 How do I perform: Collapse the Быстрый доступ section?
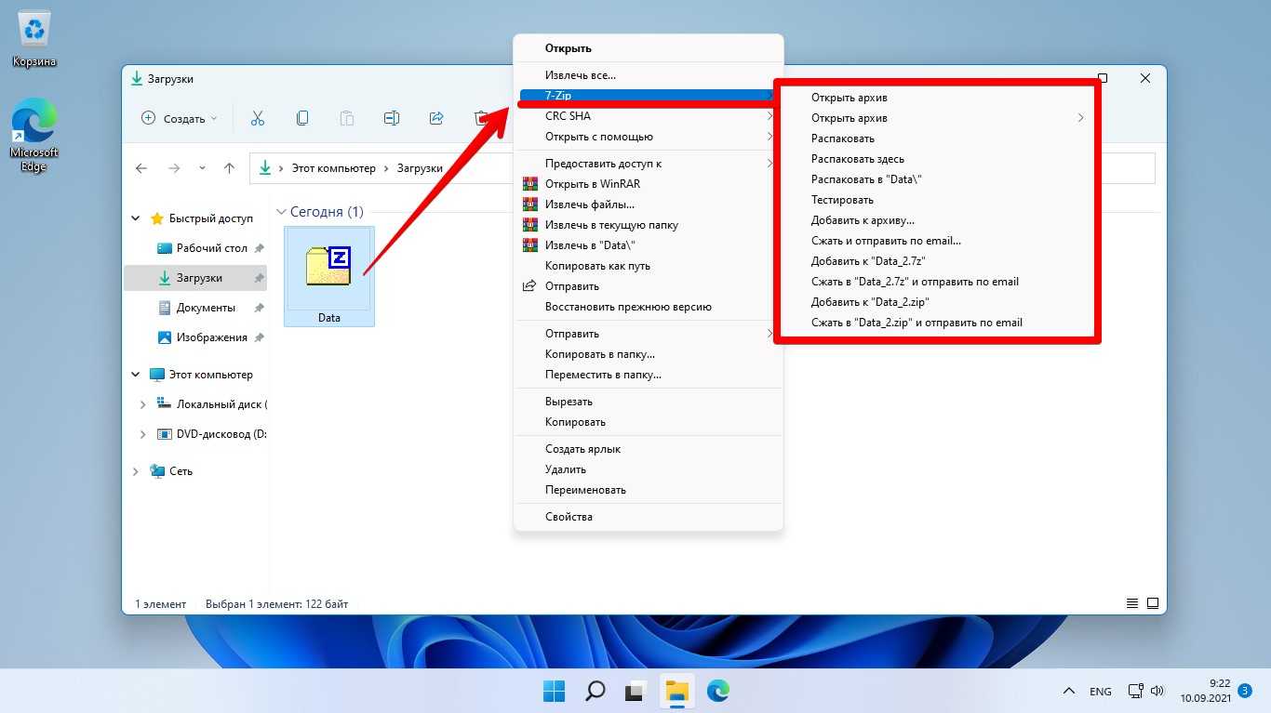[x=137, y=218]
